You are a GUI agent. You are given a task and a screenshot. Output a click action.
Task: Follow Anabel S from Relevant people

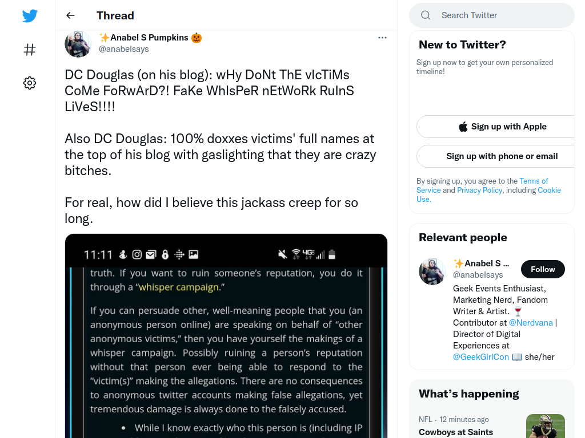coord(543,269)
